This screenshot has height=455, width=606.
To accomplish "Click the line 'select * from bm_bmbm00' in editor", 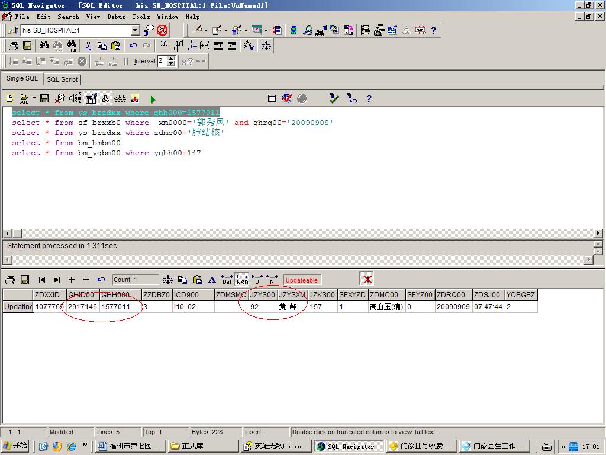I will pos(66,143).
